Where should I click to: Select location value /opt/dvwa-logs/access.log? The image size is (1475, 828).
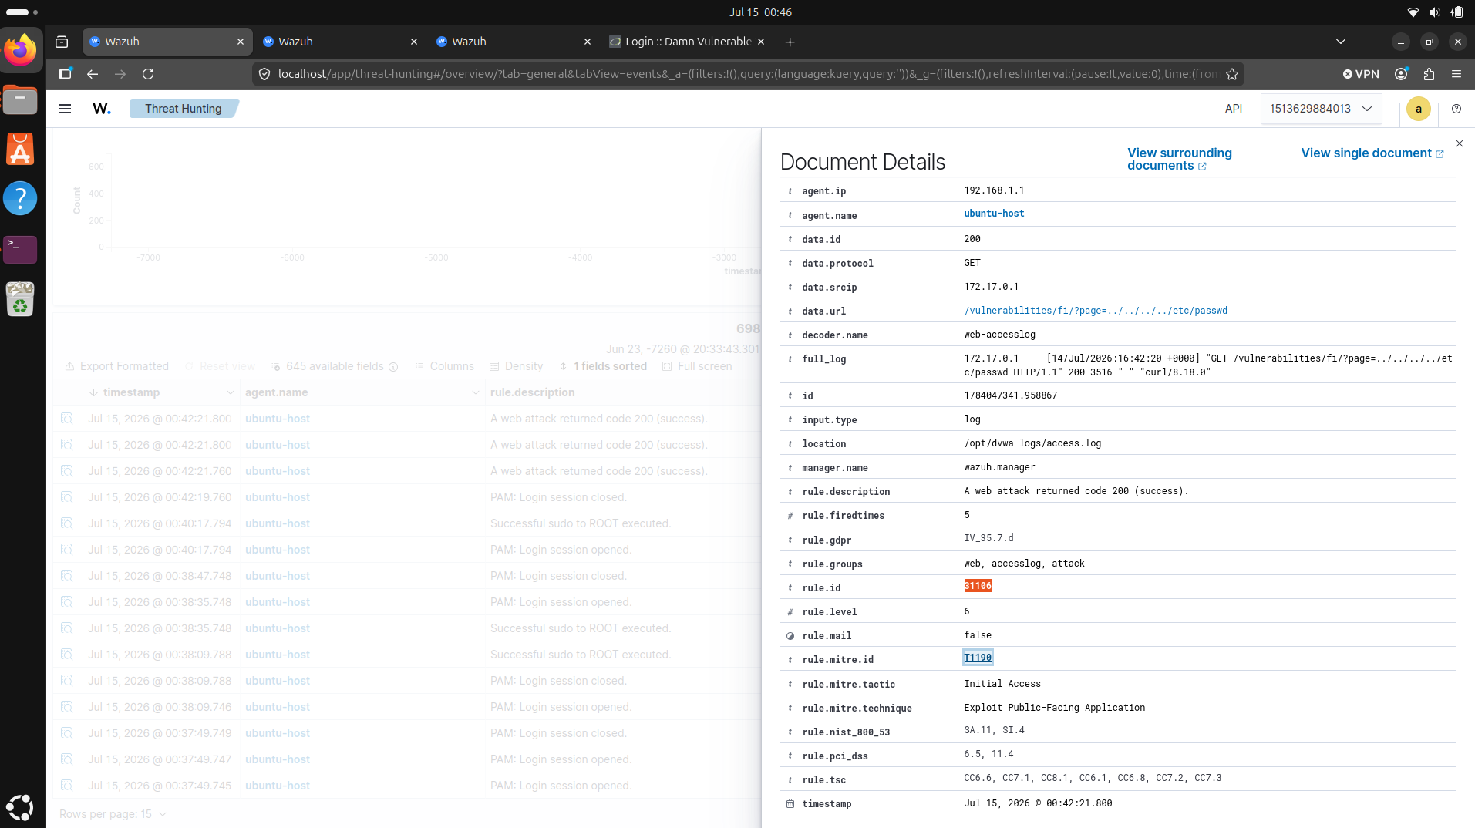point(1032,443)
